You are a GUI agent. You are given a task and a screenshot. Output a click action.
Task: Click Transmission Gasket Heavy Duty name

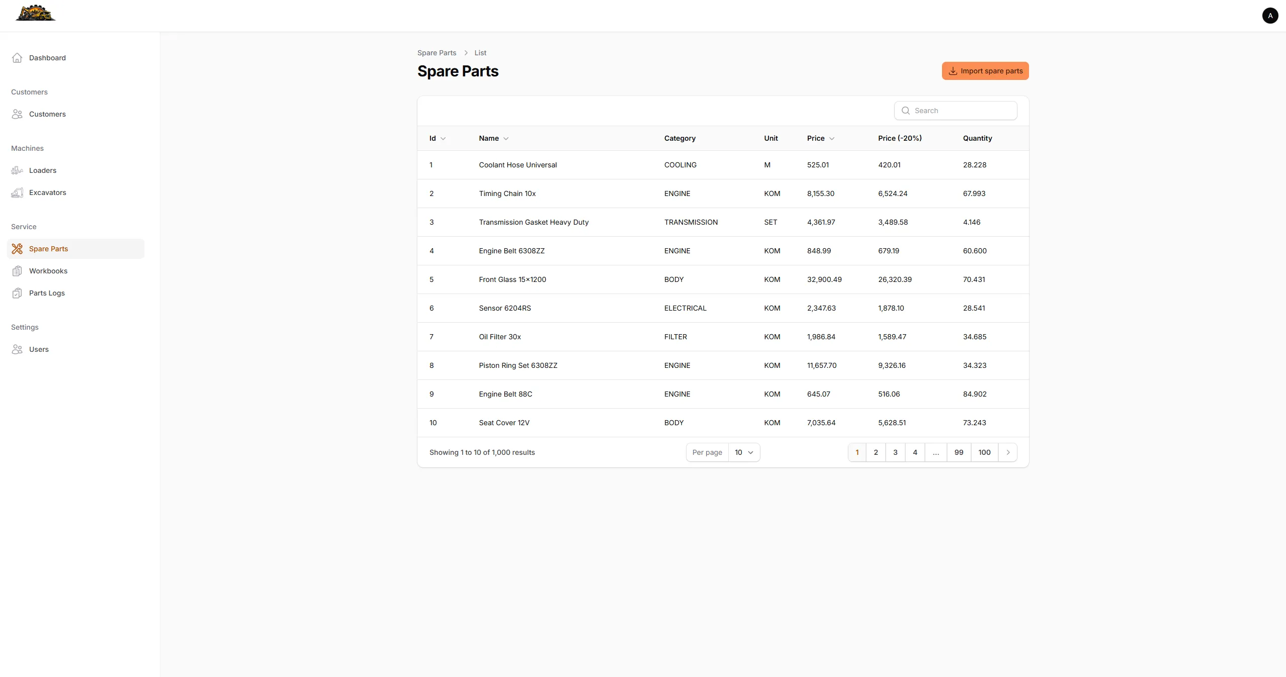pos(534,222)
